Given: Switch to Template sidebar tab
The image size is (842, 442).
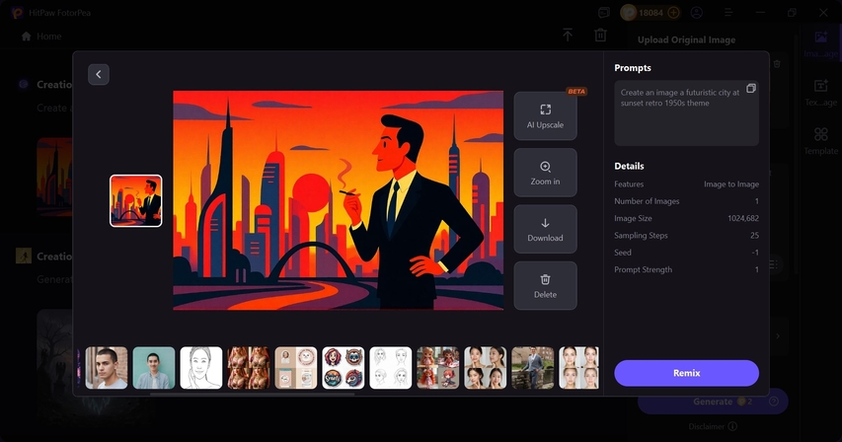Looking at the screenshot, I should pos(820,141).
